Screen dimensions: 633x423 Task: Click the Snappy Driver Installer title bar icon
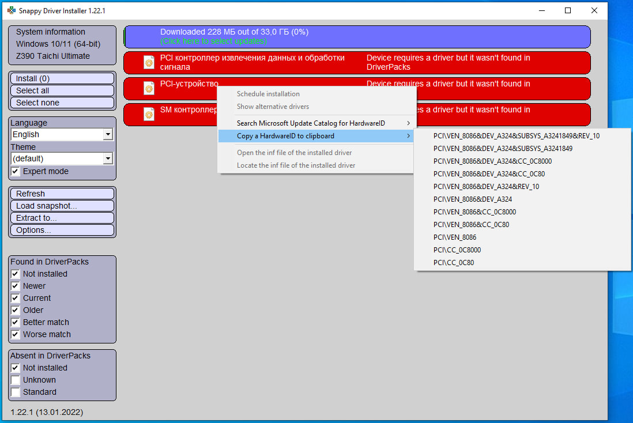12,10
